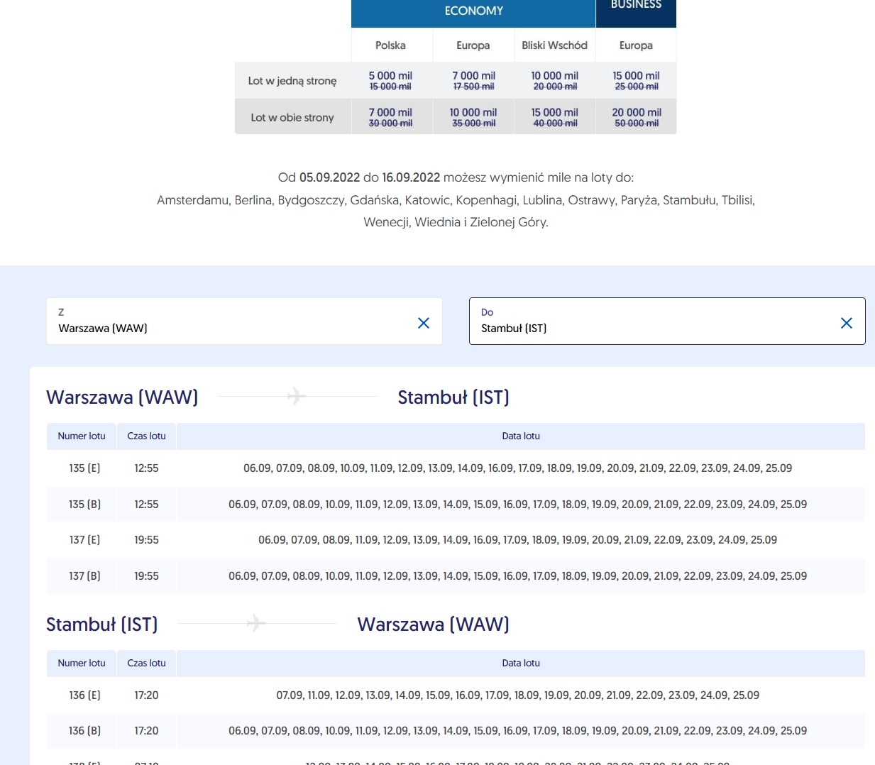Click the 'Czas lotu' header in the Stambuł–Warszawa table

click(146, 664)
